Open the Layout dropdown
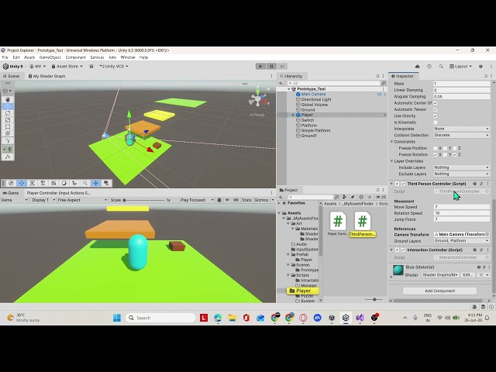Image resolution: width=496 pixels, height=372 pixels. coord(461,67)
